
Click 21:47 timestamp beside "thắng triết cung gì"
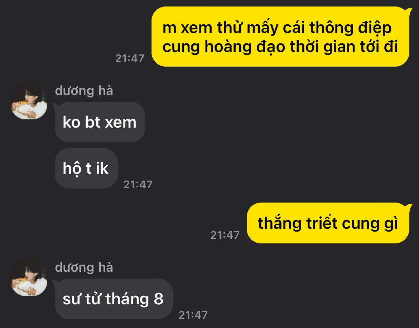225,235
